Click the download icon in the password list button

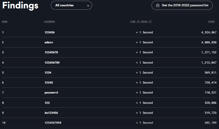158,5
